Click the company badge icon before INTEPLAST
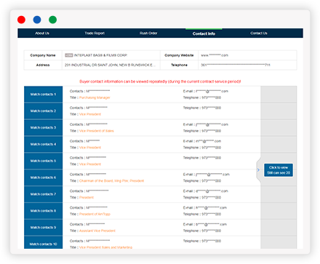 69,55
